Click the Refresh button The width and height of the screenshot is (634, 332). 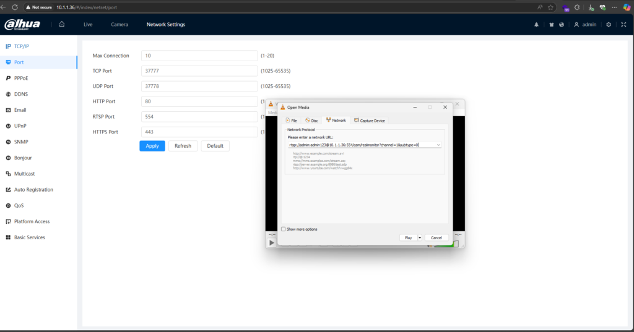point(183,146)
